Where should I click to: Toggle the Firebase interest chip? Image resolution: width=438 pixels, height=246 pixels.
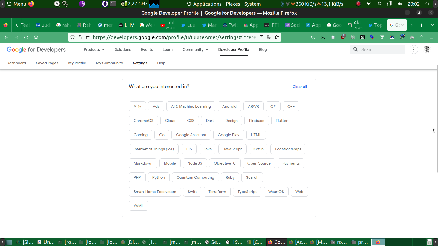click(257, 121)
